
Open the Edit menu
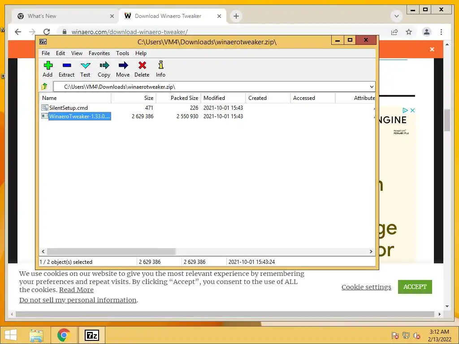pos(61,53)
